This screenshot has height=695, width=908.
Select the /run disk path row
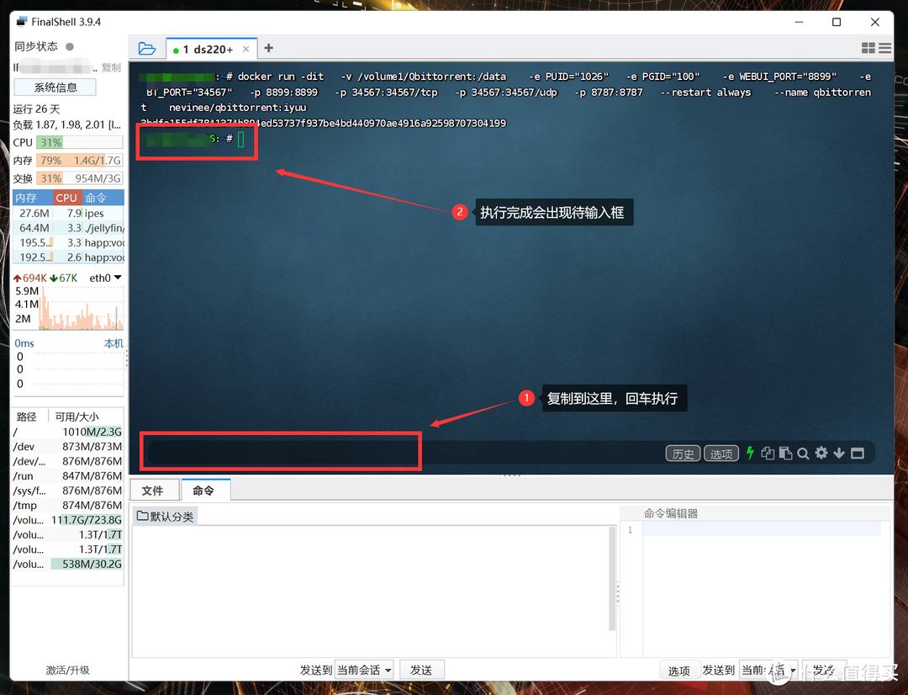pos(68,476)
